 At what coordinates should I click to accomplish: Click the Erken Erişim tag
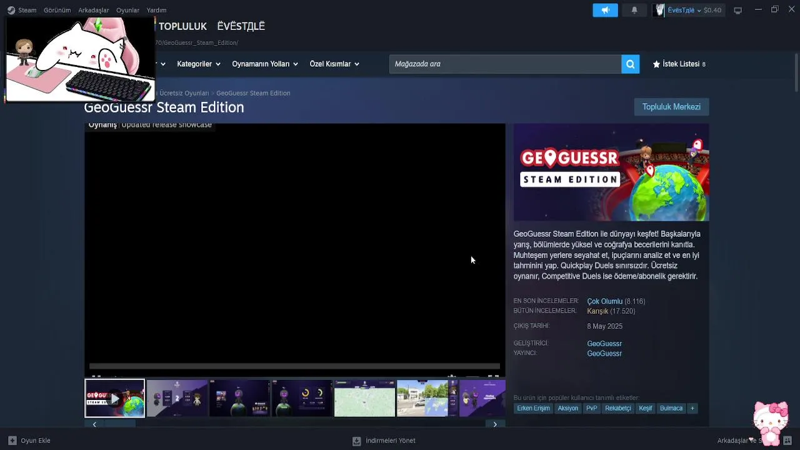[x=533, y=408]
